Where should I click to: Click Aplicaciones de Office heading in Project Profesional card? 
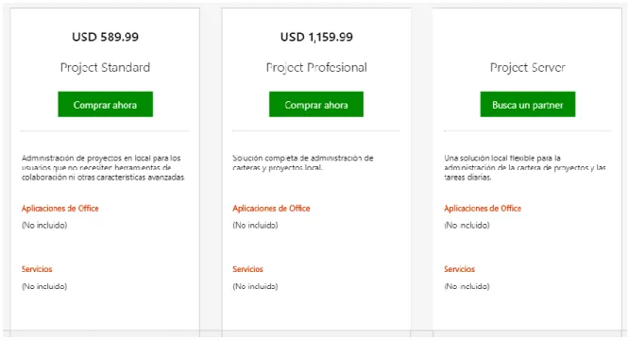pyautogui.click(x=271, y=208)
